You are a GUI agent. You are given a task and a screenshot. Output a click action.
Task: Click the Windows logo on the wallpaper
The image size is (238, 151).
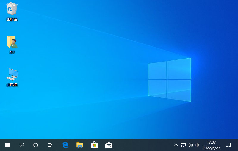click(x=170, y=79)
